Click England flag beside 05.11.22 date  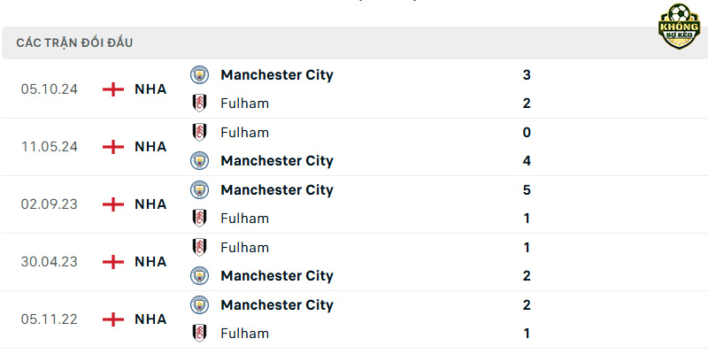(x=113, y=319)
